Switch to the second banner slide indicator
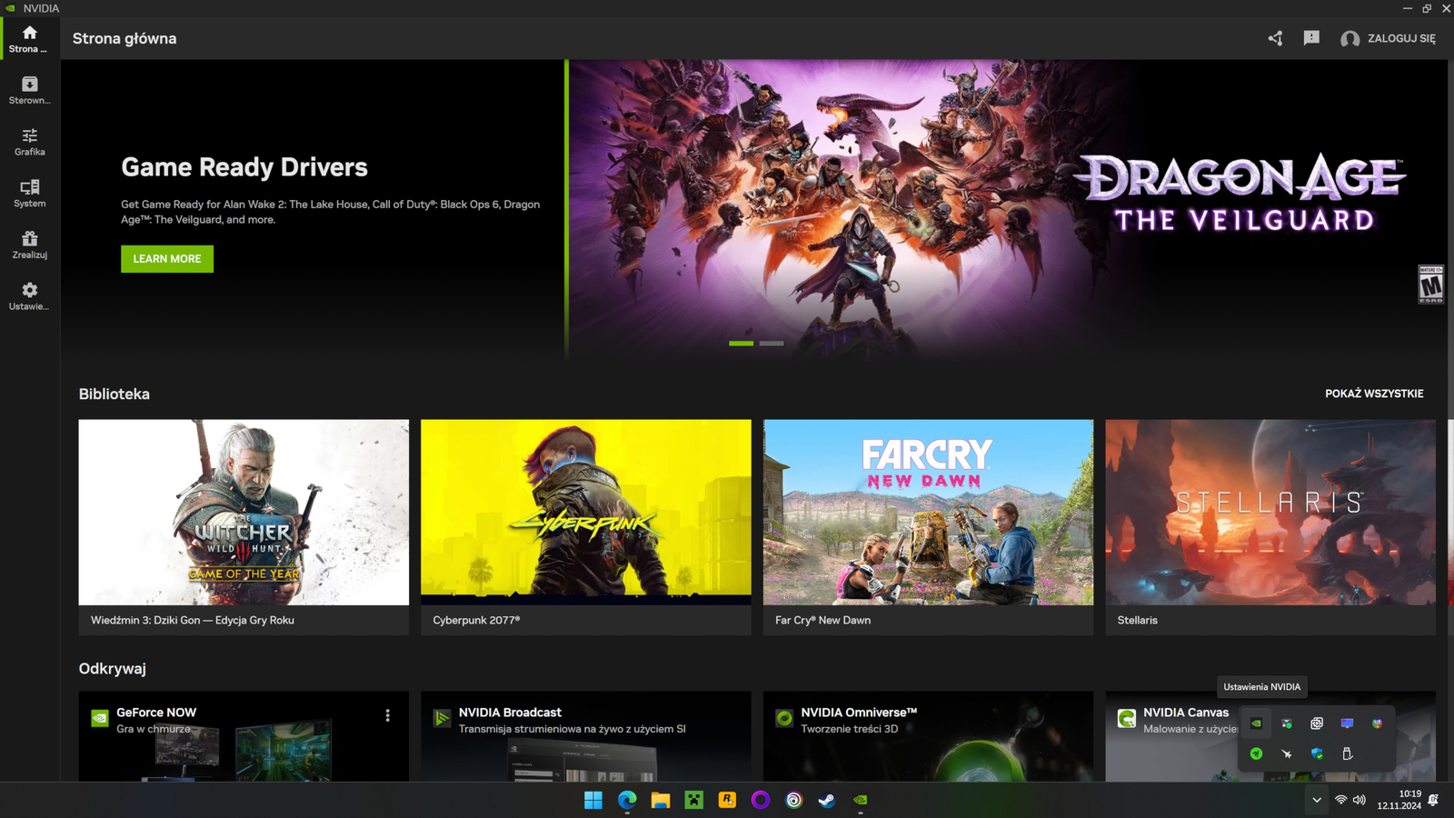This screenshot has width=1454, height=818. coord(772,344)
